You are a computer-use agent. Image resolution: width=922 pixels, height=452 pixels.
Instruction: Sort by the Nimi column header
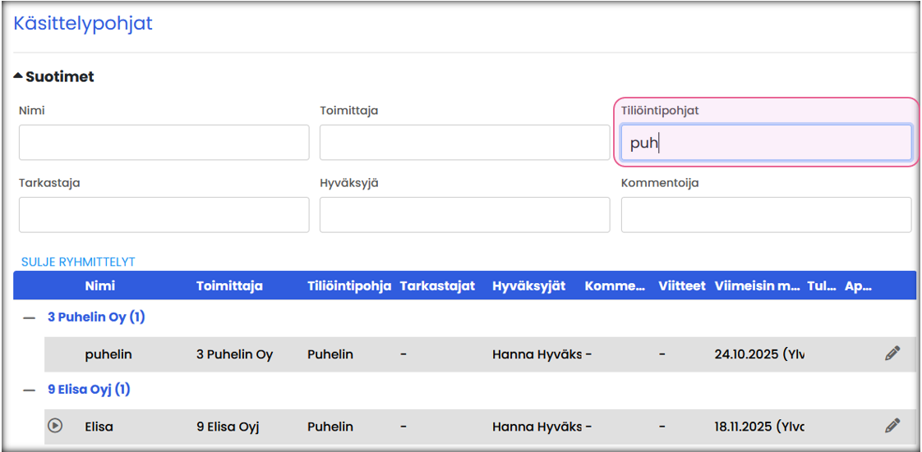(100, 286)
